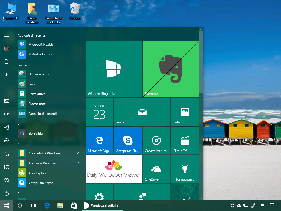
Task: Open Windows Defender shield tray icon
Action: [x=232, y=206]
